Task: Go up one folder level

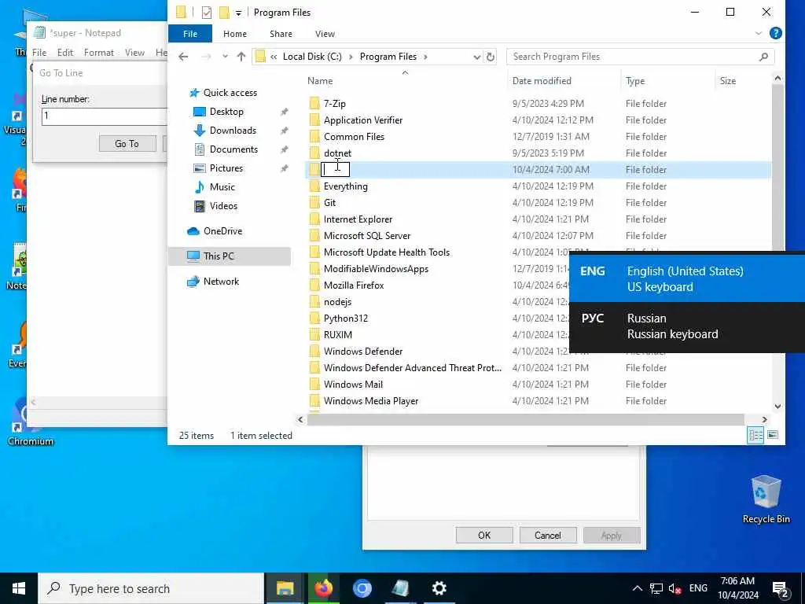Action: [x=241, y=57]
